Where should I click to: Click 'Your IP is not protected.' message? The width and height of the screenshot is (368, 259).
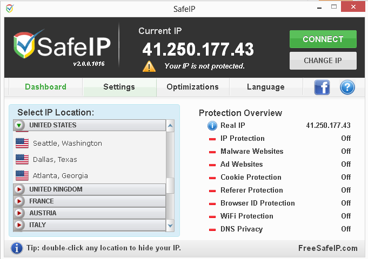click(x=204, y=66)
